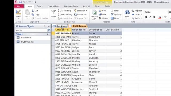Click the Access application icon in title bar
Image resolution: width=171 pixels, height=96 pixels.
pos(15,2)
